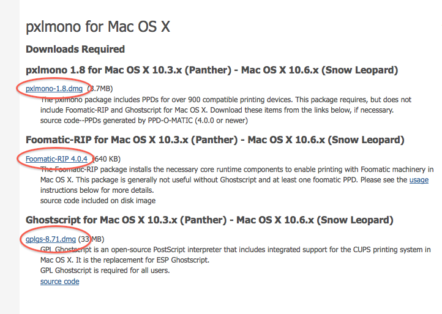Download the gplgs-8.71.dmg Ghostscript package

tap(51, 238)
